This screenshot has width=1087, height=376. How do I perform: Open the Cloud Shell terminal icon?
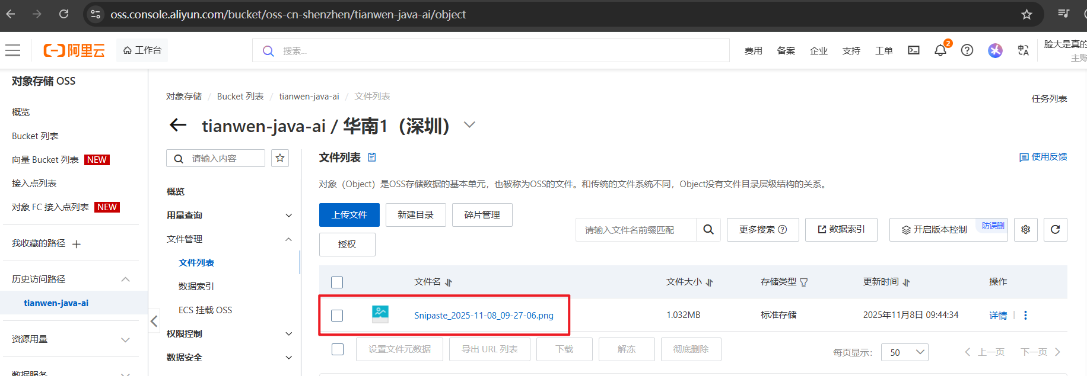(914, 50)
